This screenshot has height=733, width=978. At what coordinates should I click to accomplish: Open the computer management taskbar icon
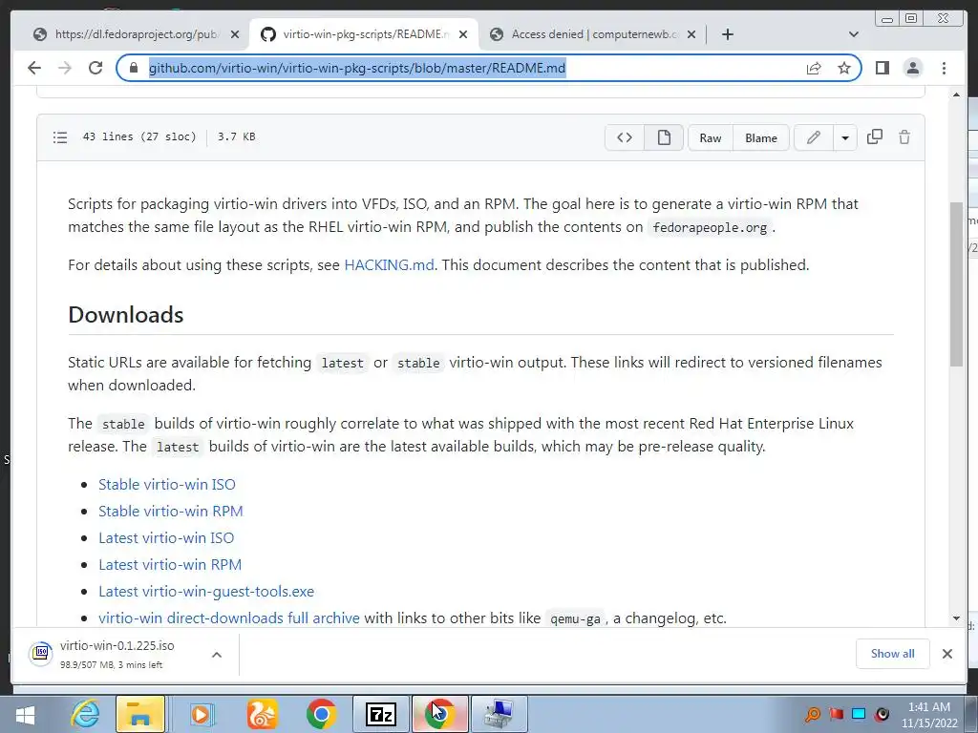(x=500, y=714)
